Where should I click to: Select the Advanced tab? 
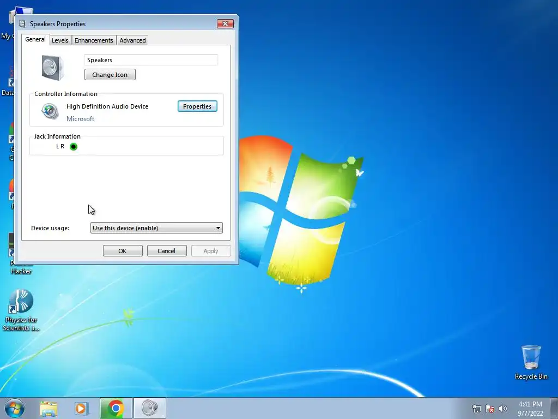pyautogui.click(x=132, y=40)
